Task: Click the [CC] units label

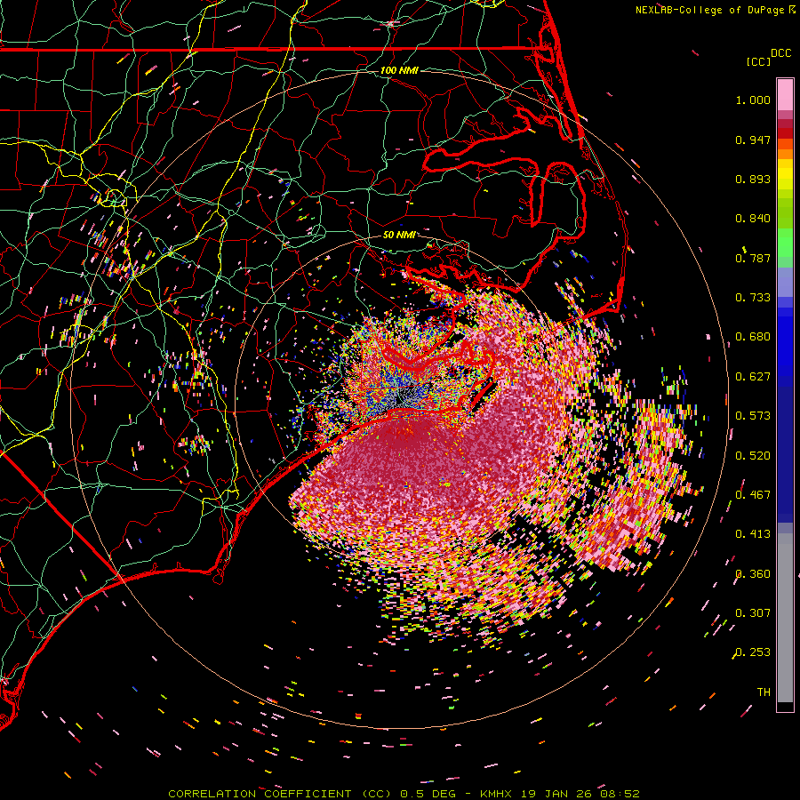Action: pos(758,61)
